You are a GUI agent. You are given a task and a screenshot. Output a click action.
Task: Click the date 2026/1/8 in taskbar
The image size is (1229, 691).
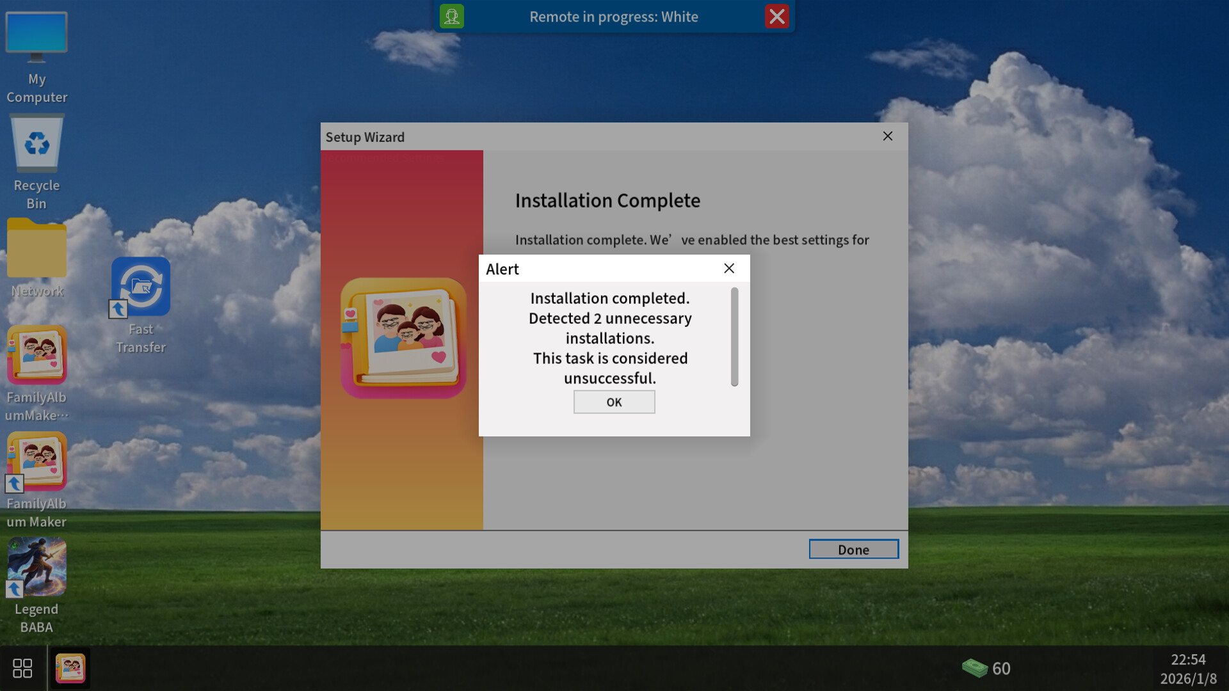click(x=1189, y=678)
